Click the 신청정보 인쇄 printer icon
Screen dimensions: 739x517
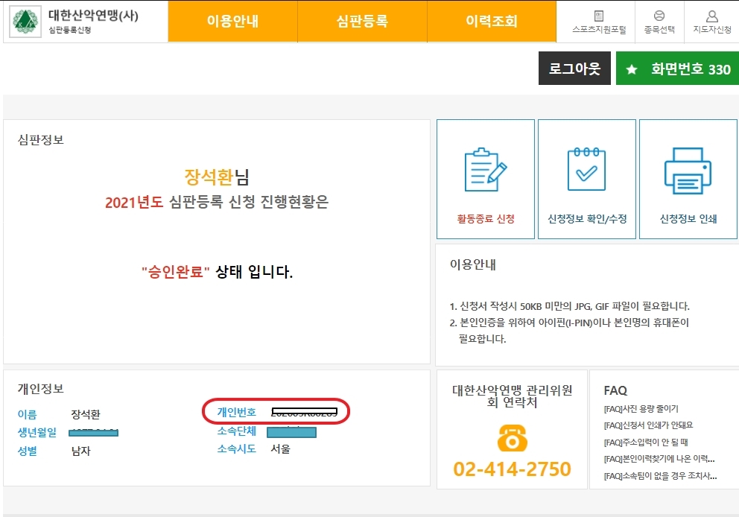(688, 171)
